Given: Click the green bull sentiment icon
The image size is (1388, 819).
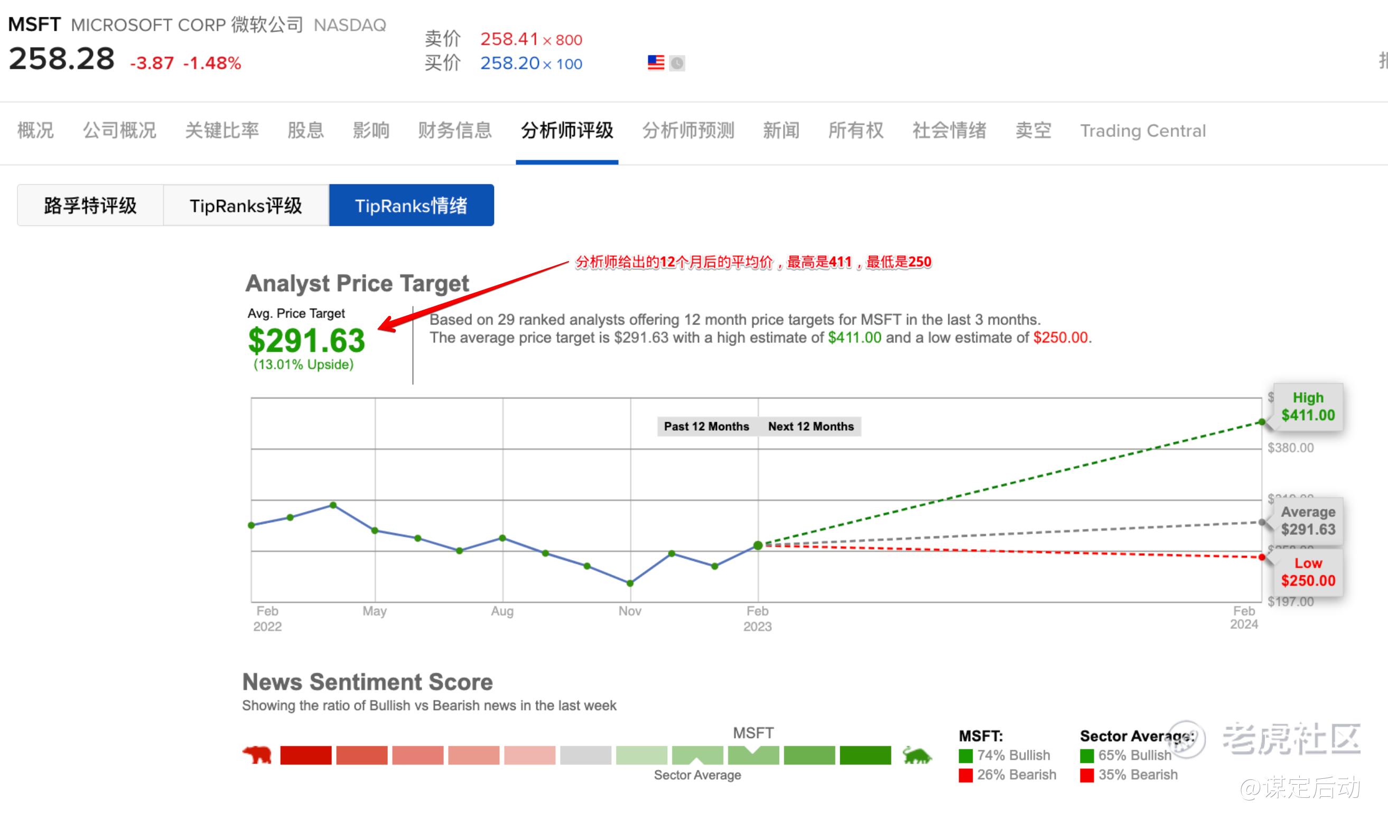Looking at the screenshot, I should pyautogui.click(x=917, y=755).
